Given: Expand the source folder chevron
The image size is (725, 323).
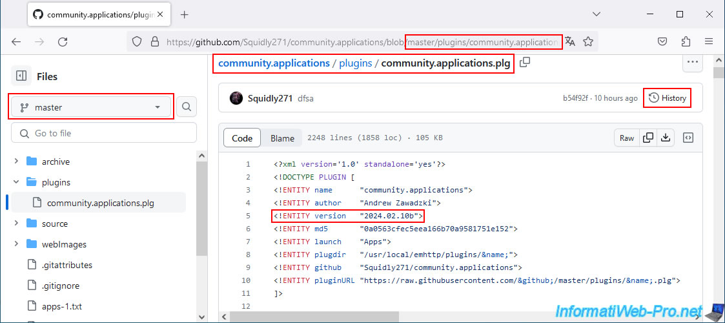Looking at the screenshot, I should [17, 224].
